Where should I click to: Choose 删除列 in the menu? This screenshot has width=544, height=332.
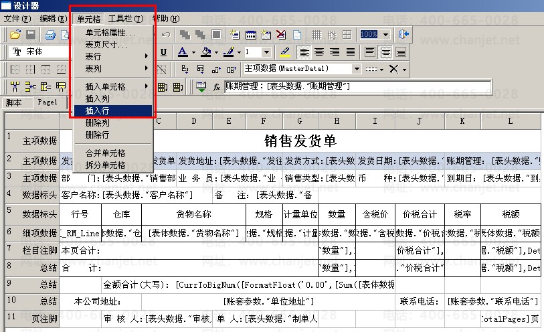click(113, 122)
